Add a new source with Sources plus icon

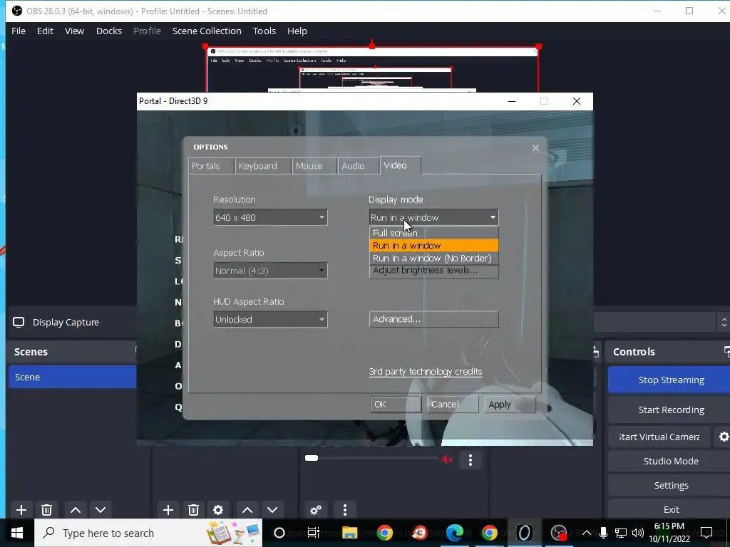click(168, 510)
